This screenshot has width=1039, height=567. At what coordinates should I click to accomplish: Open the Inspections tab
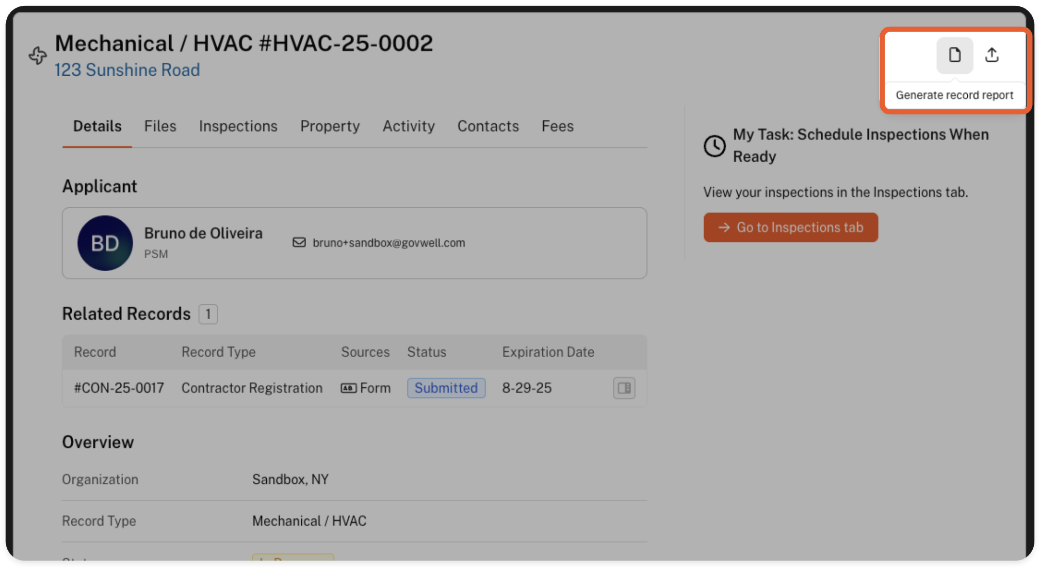click(238, 126)
